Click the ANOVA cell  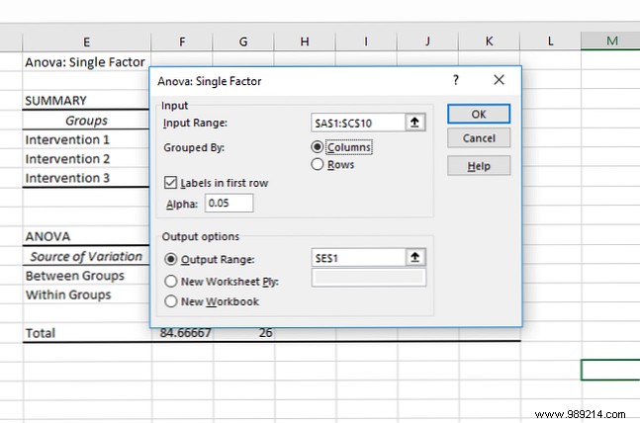(x=86, y=236)
